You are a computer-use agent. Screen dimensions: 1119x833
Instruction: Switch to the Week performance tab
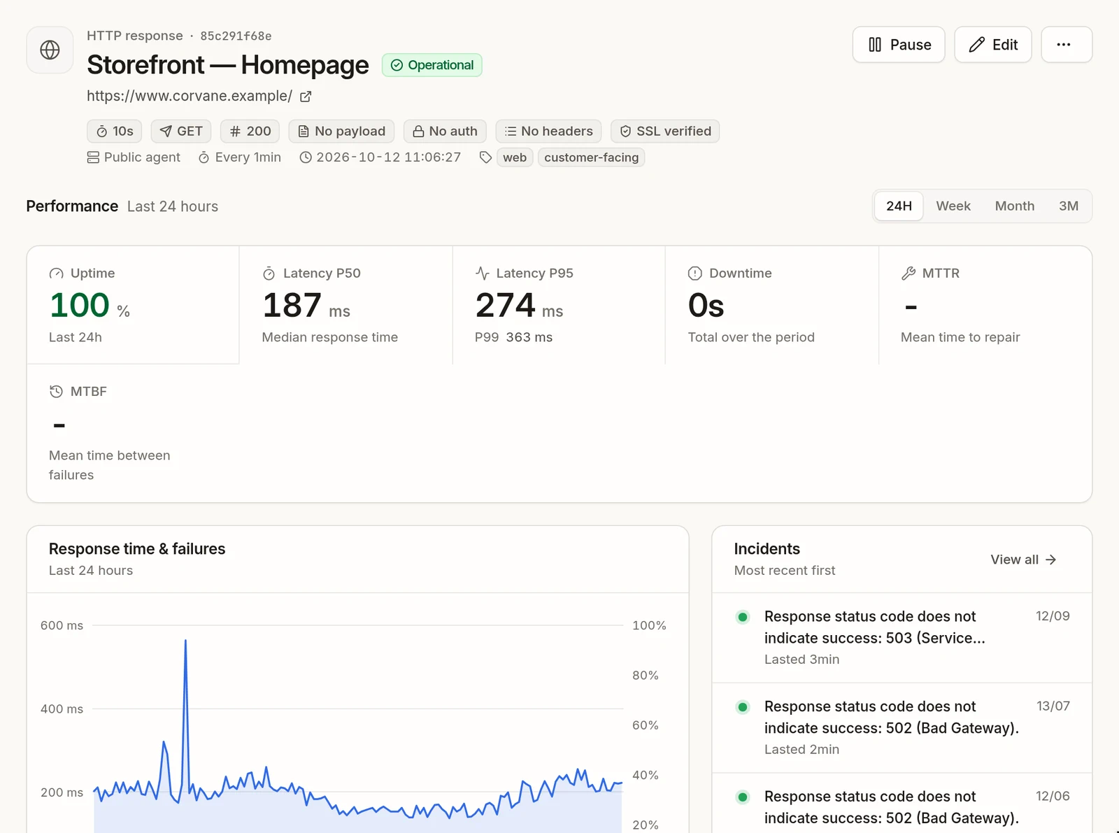[x=953, y=206]
